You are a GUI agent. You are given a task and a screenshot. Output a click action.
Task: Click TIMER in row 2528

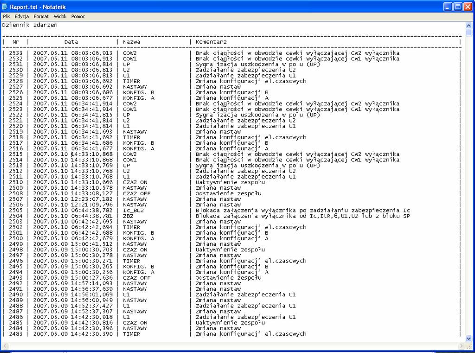tap(131, 81)
